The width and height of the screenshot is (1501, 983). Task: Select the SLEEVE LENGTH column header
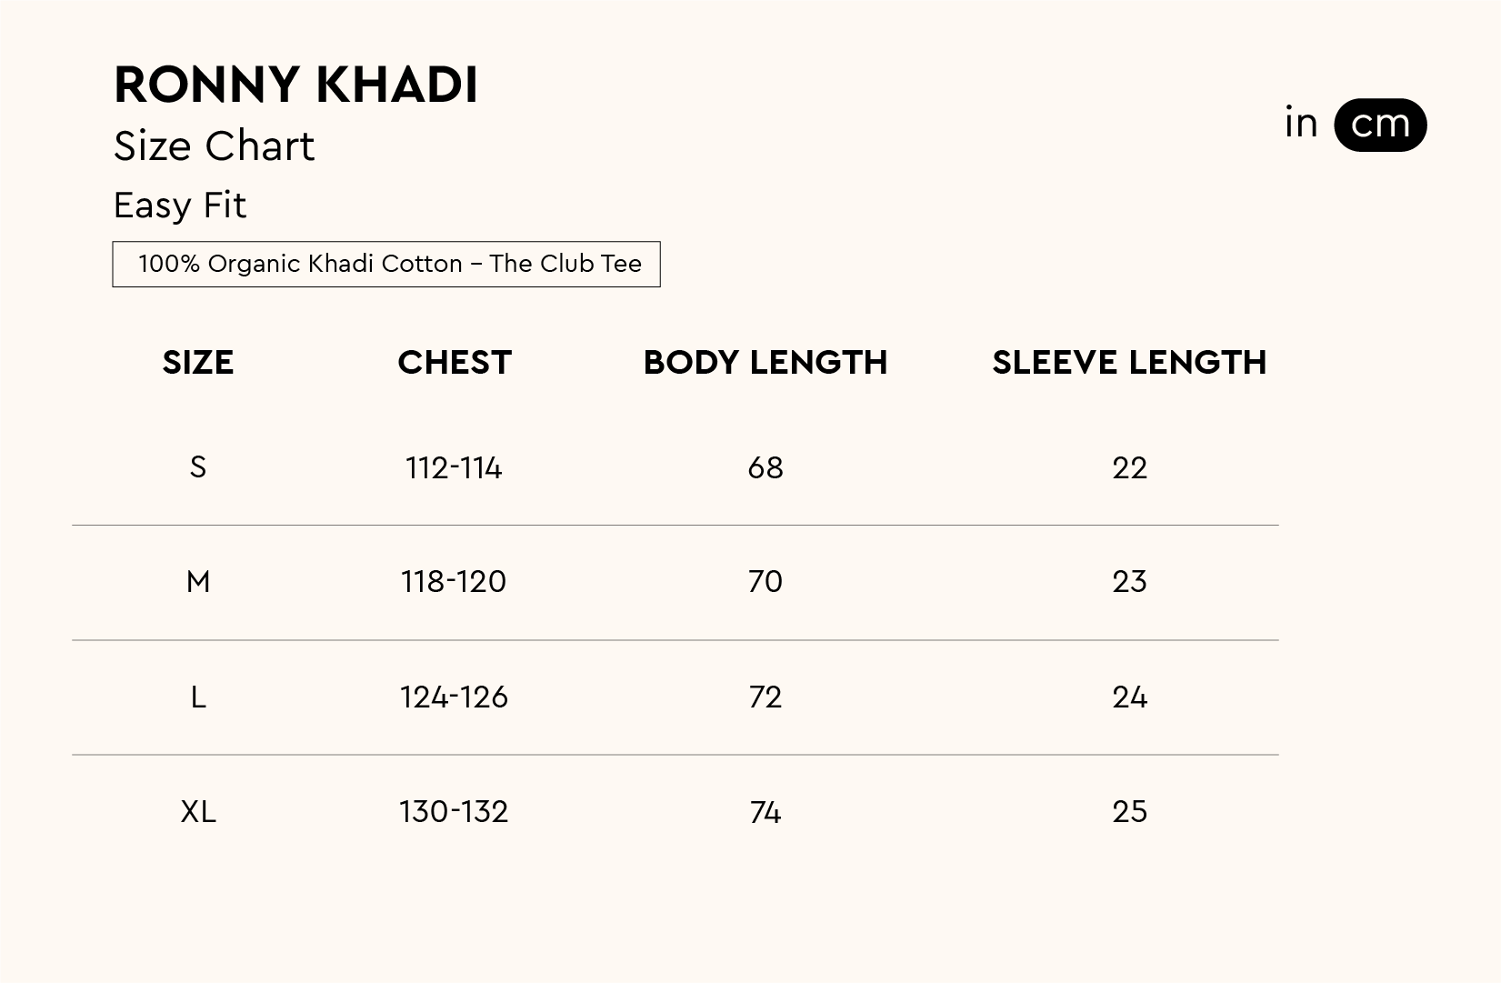1129,363
